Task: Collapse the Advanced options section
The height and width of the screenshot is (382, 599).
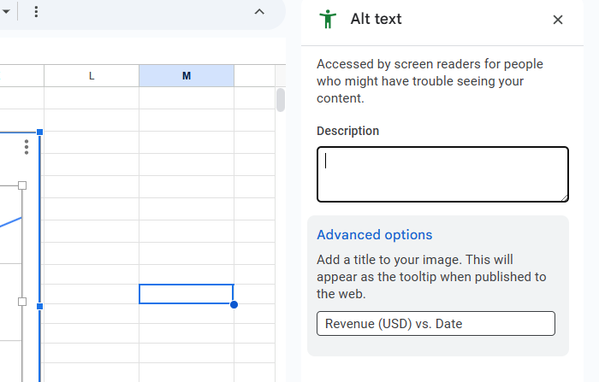Action: (x=374, y=235)
